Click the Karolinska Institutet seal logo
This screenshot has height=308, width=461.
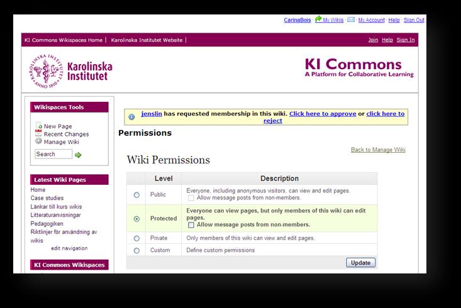click(46, 72)
